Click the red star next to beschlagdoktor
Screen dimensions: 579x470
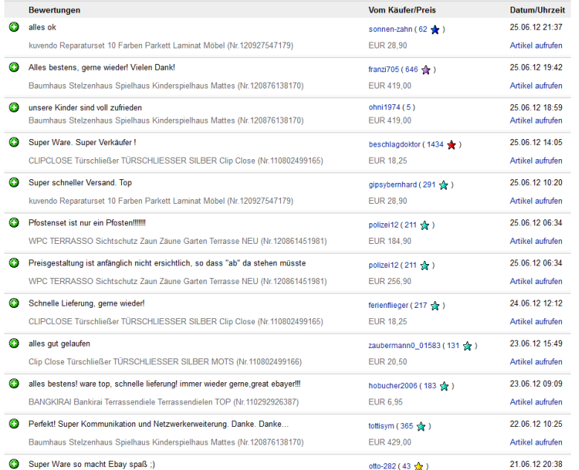pos(452,145)
